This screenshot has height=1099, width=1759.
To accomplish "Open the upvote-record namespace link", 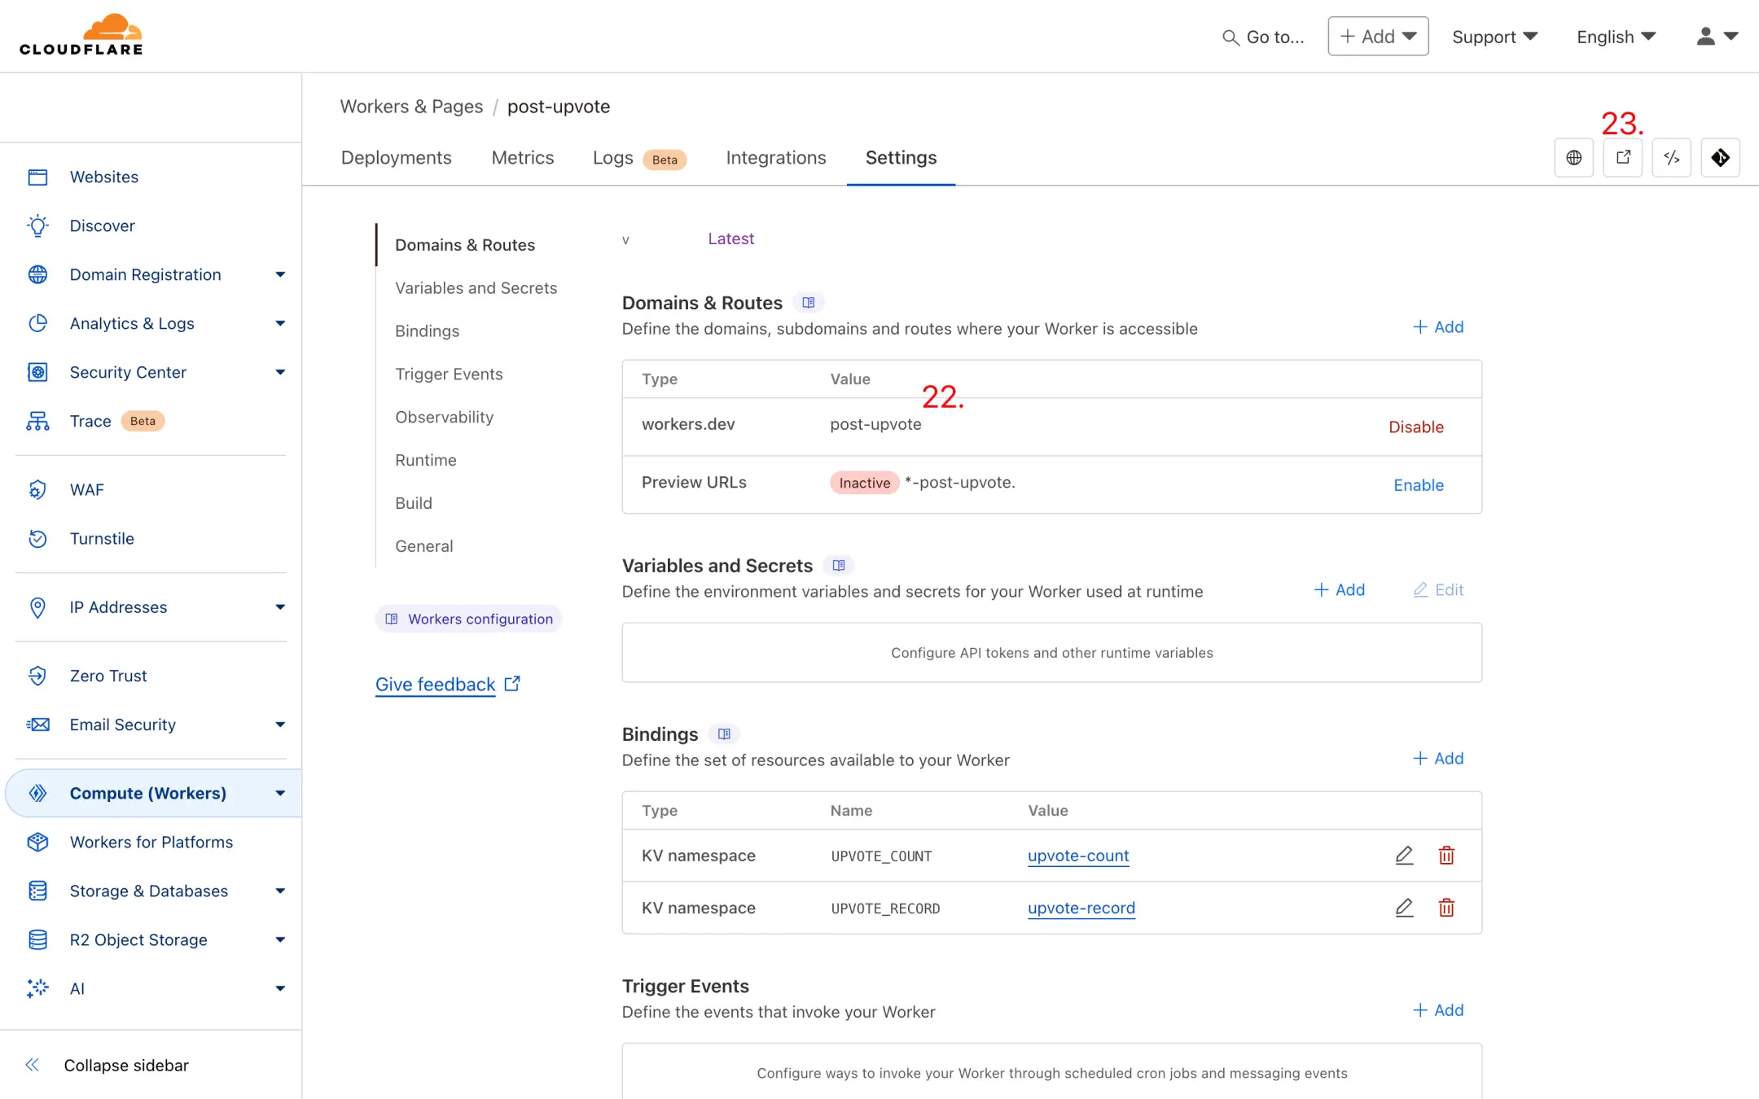I will [1081, 908].
